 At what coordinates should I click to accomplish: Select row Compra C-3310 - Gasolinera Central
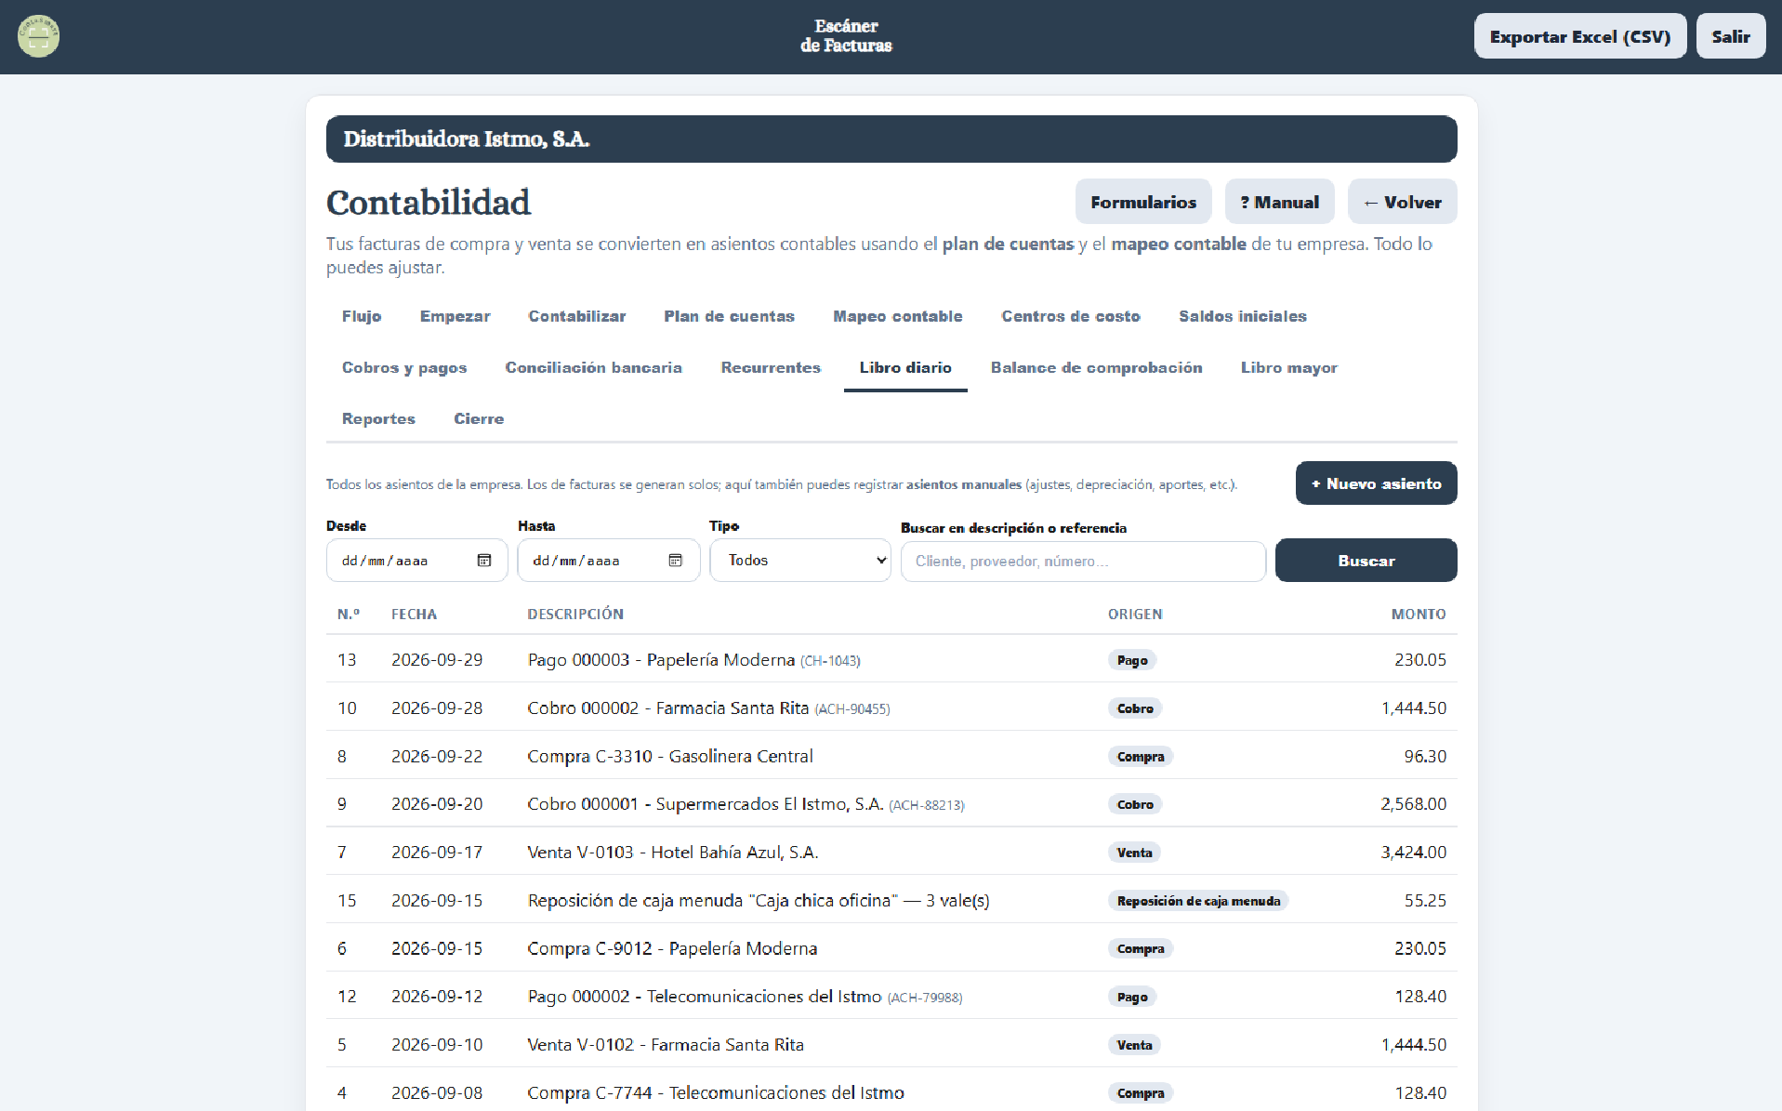coord(891,756)
